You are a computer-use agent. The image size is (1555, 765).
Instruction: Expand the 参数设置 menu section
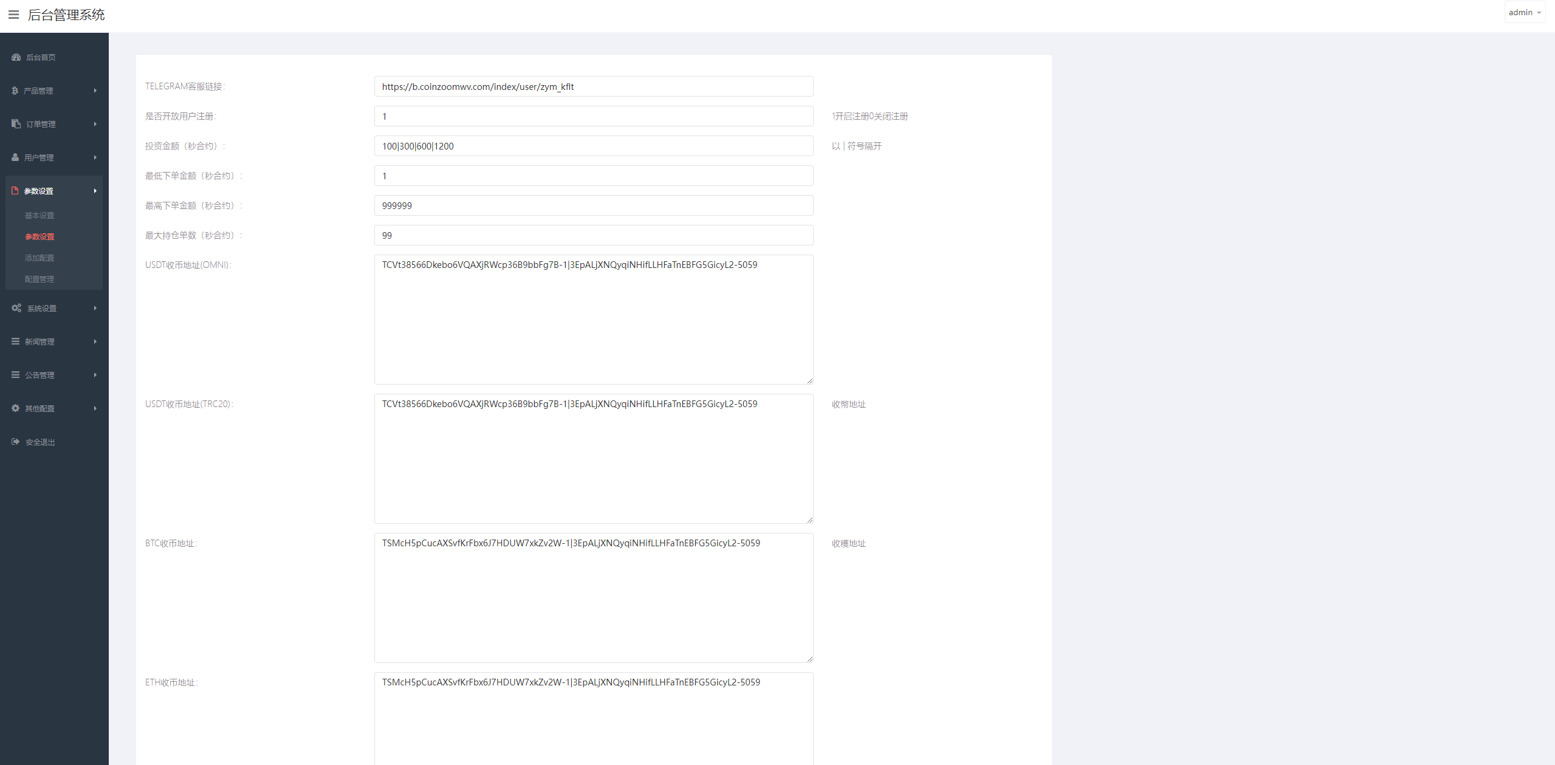click(x=53, y=191)
